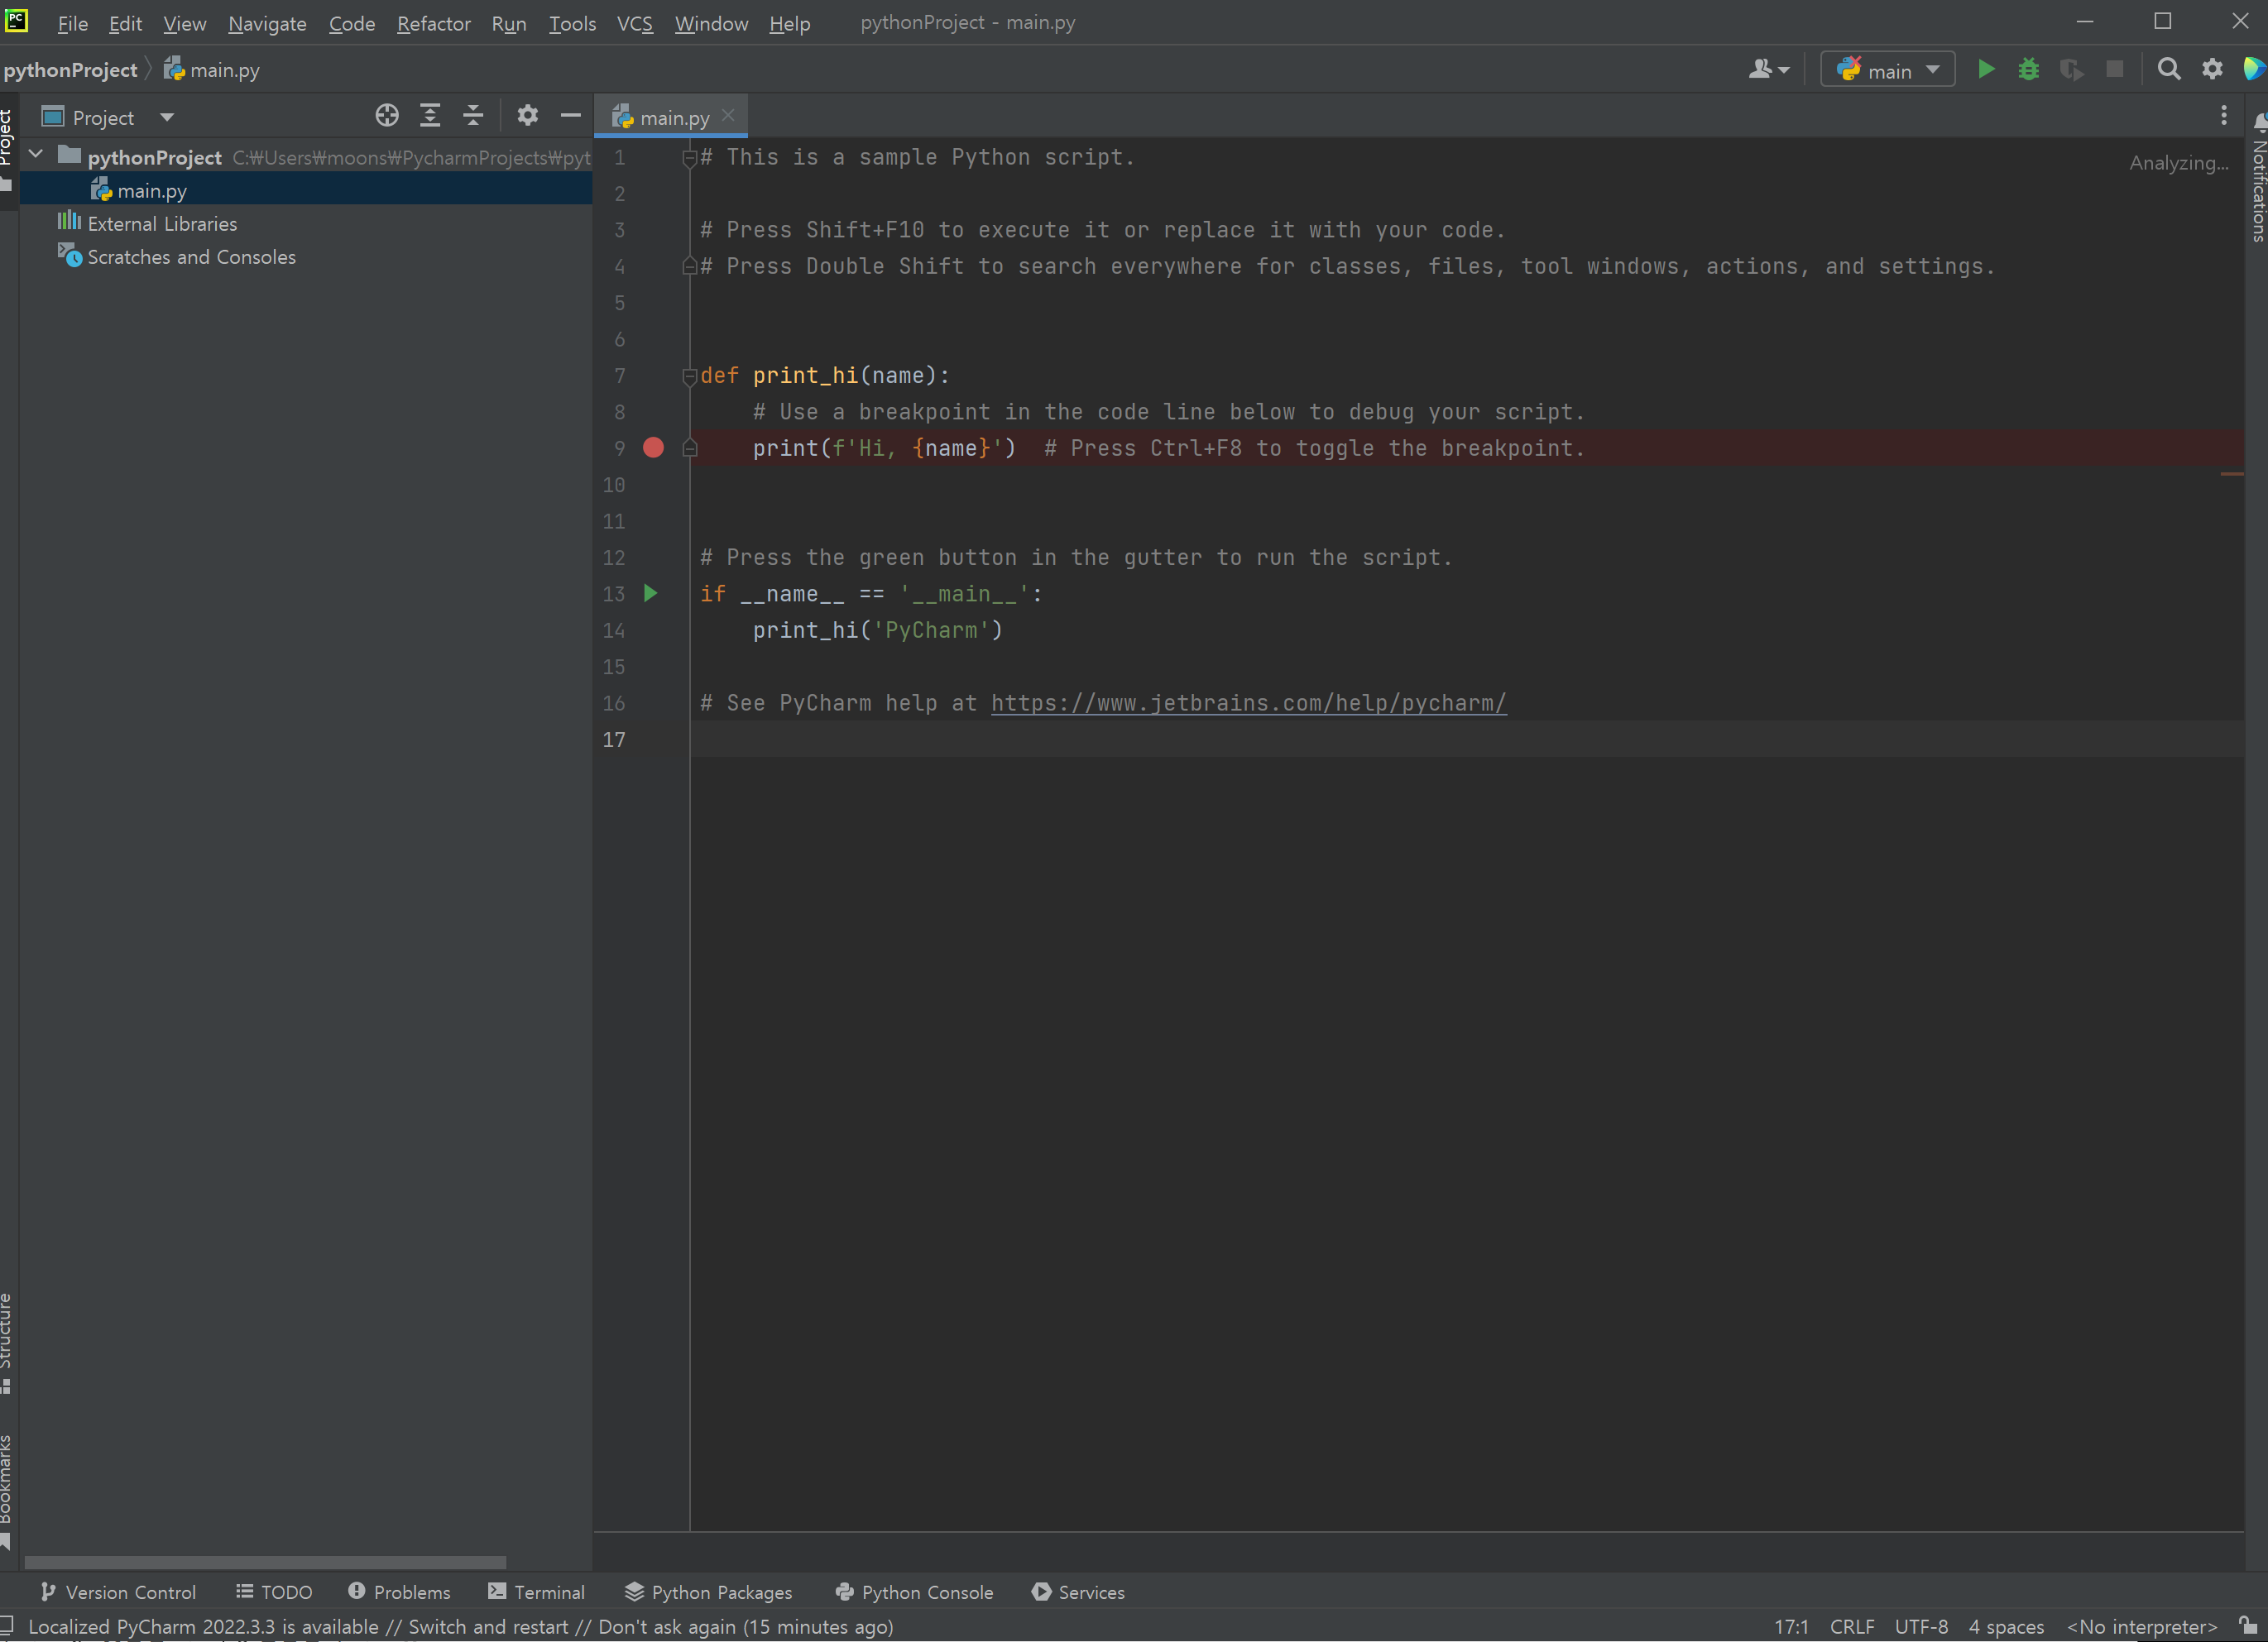
Task: Open Search Everywhere magnifier icon
Action: (2168, 69)
